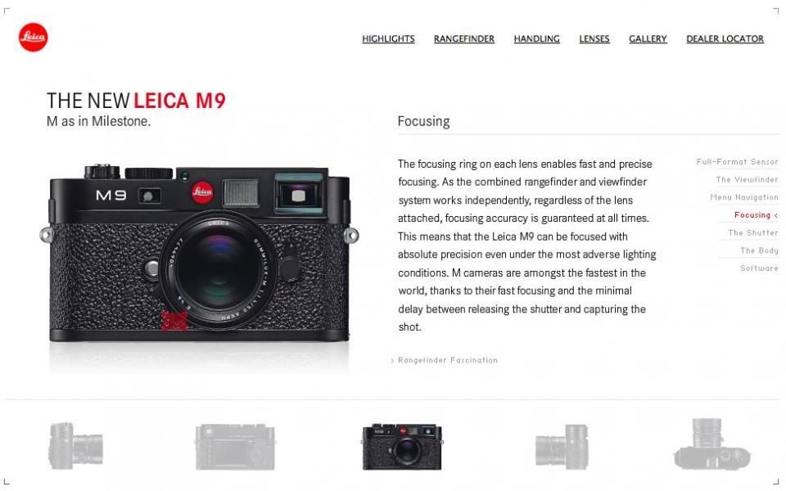Open the Highlights menu

pyautogui.click(x=388, y=39)
